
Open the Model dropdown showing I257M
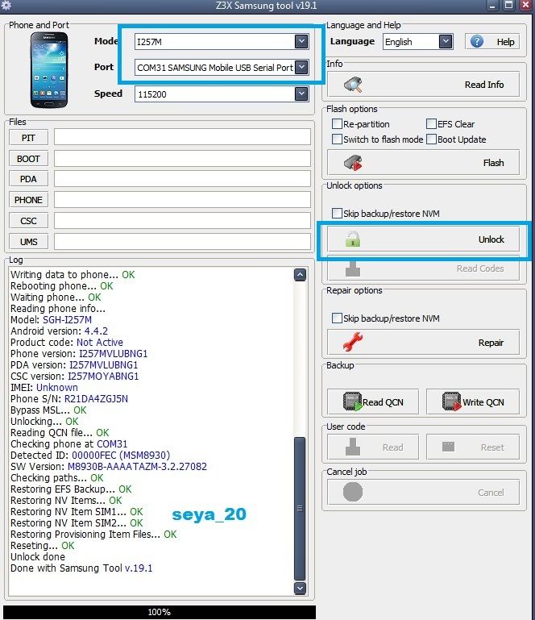click(x=301, y=42)
